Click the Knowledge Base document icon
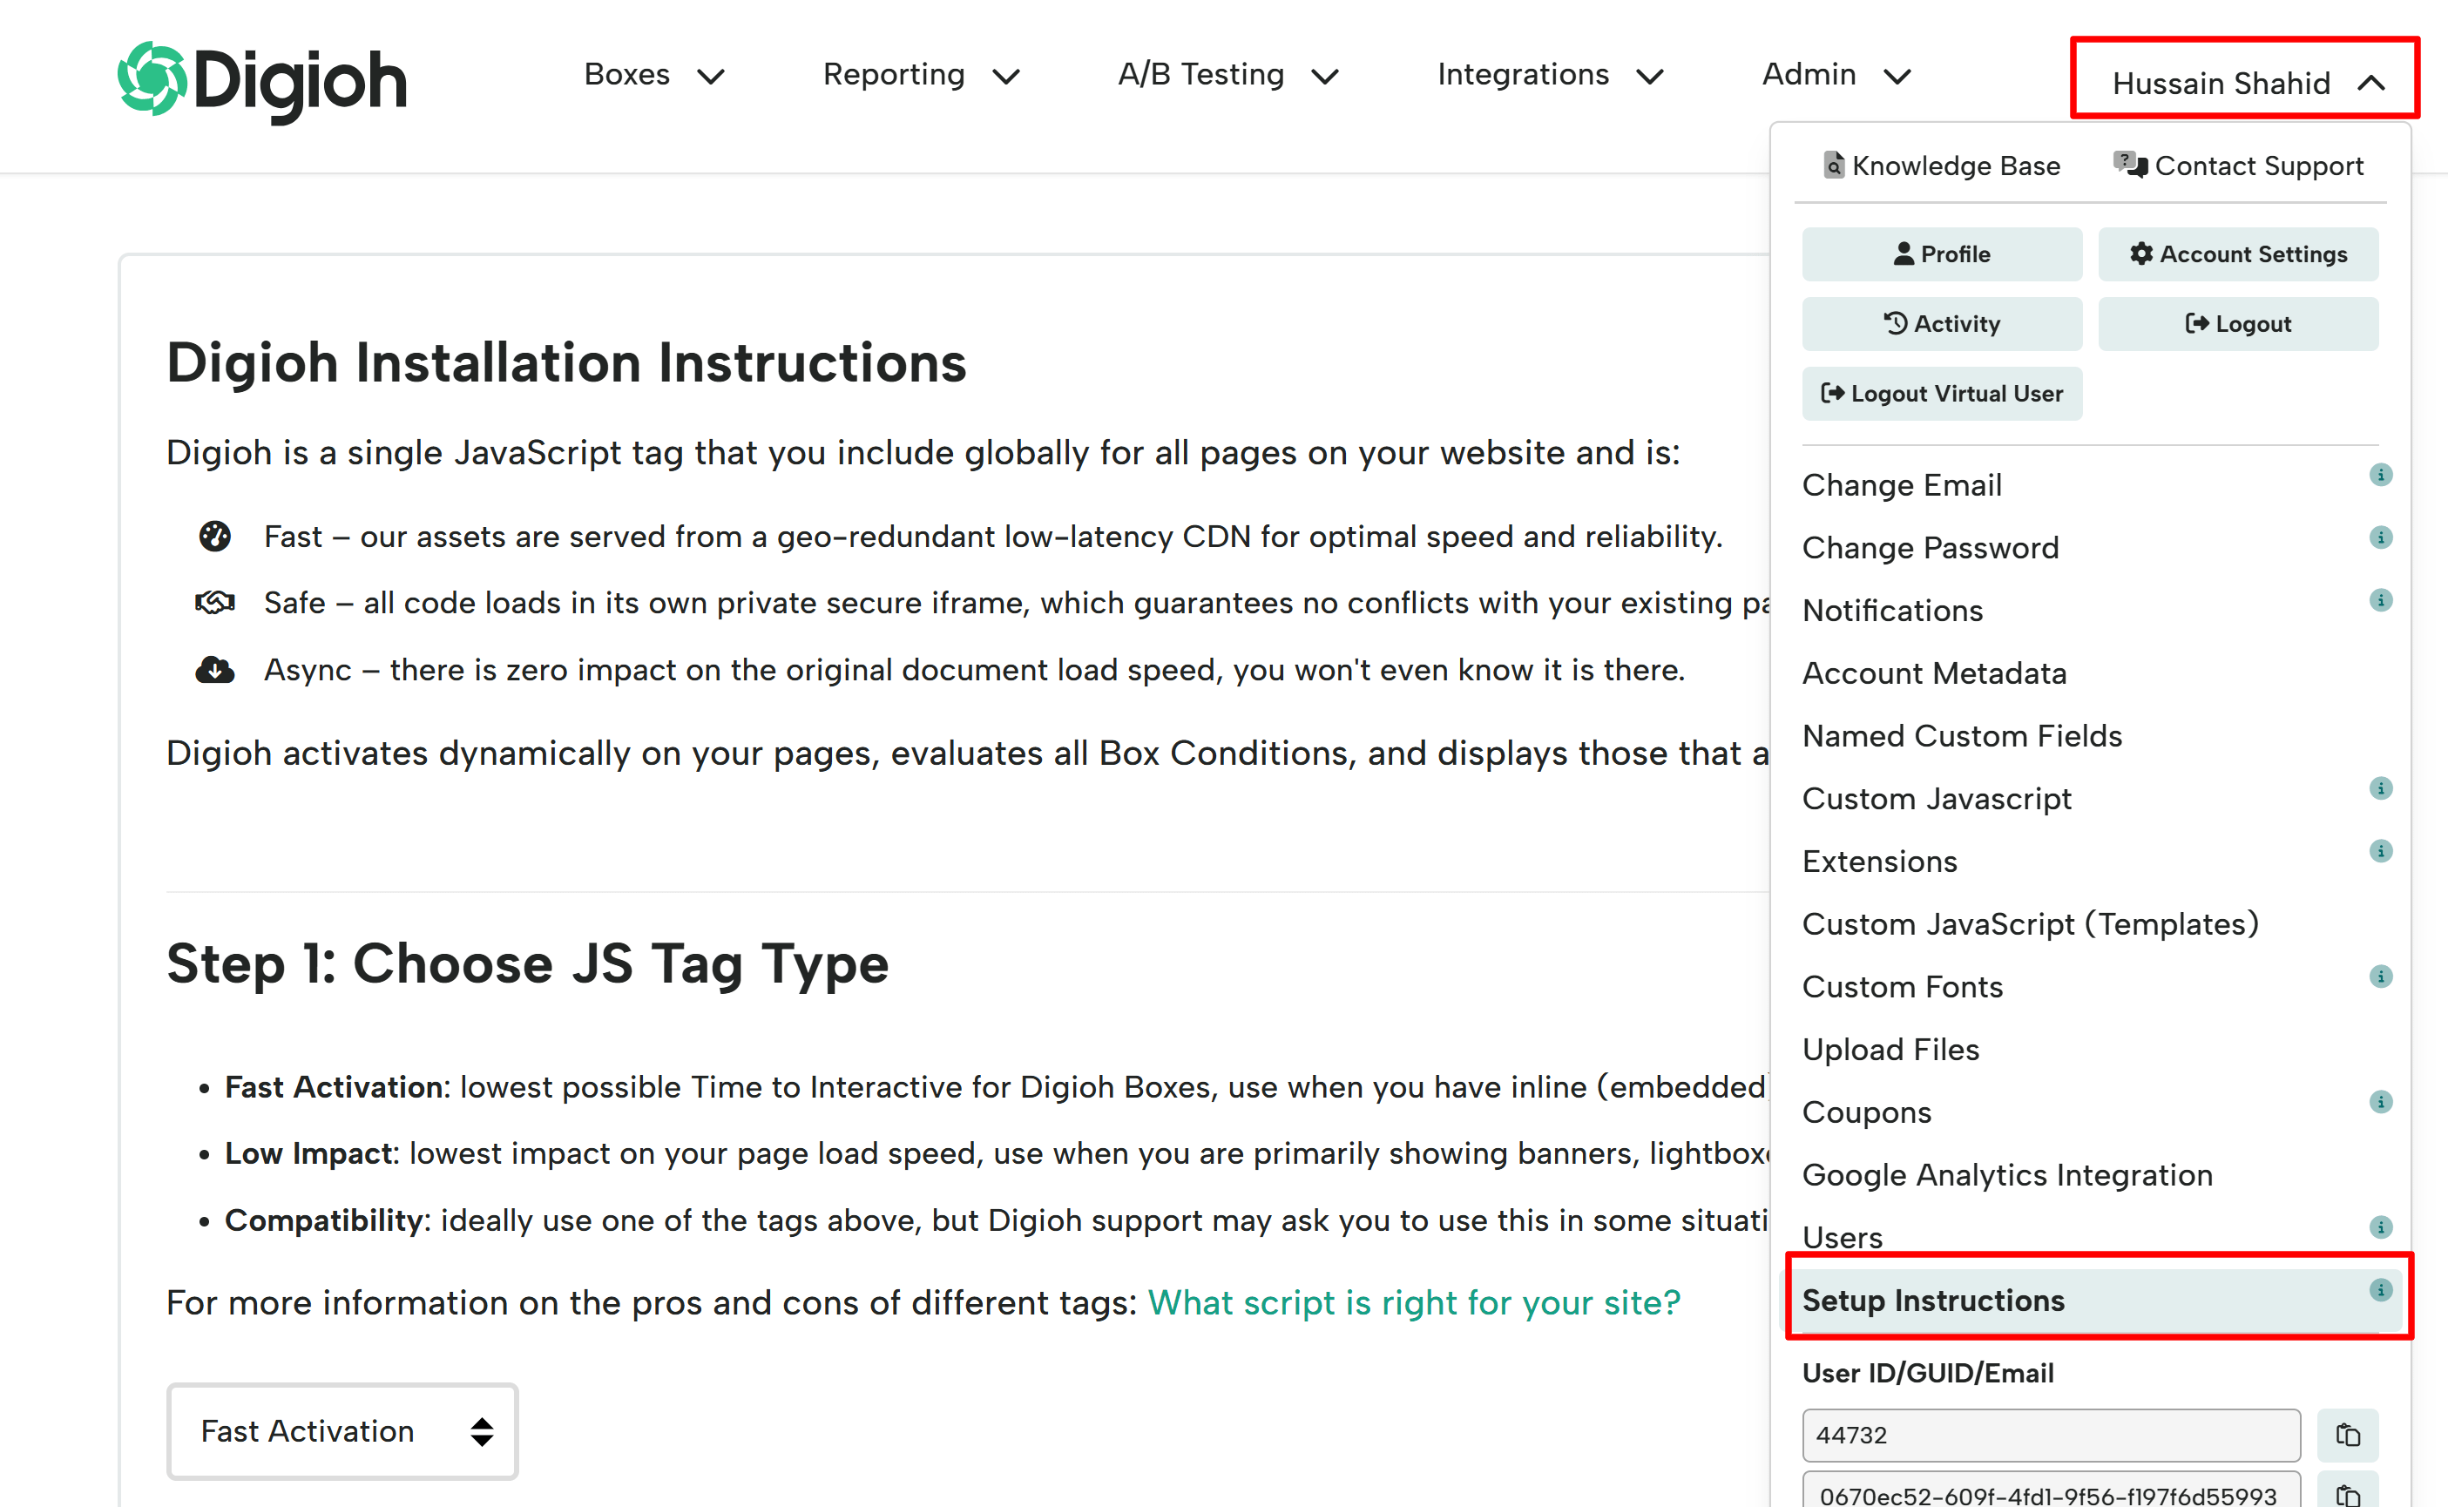 pos(1834,165)
